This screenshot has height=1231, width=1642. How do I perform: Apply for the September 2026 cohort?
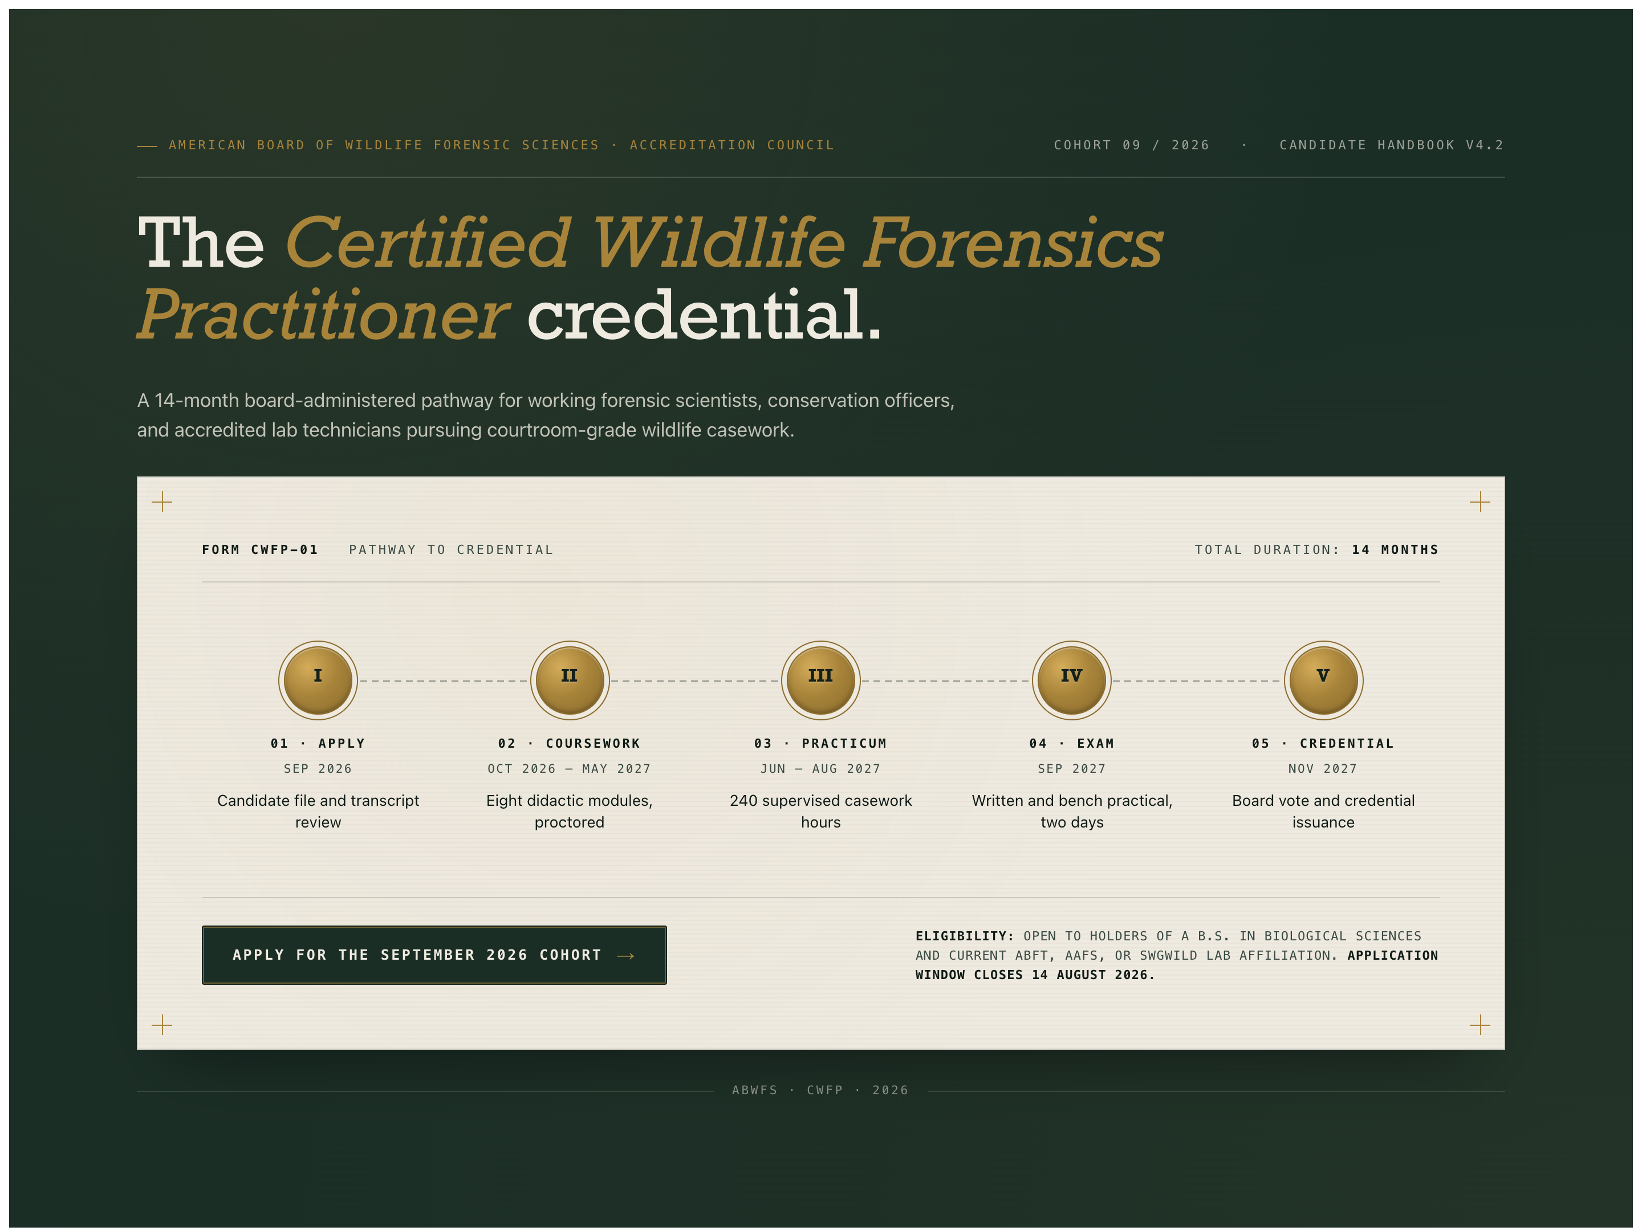(x=434, y=955)
